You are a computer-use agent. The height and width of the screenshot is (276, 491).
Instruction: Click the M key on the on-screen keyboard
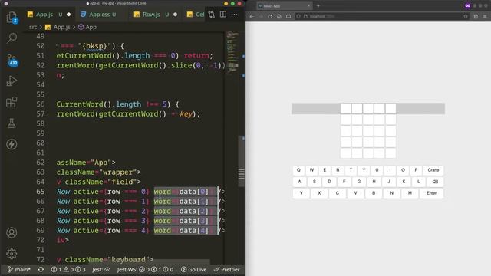pos(410,193)
